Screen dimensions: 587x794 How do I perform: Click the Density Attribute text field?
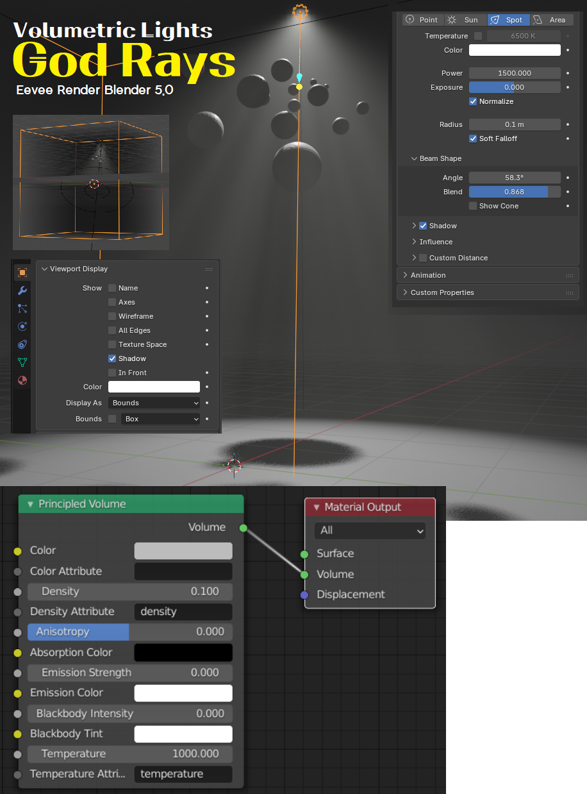point(183,612)
